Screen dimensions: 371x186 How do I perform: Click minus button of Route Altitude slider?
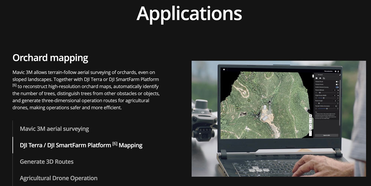(x=316, y=93)
